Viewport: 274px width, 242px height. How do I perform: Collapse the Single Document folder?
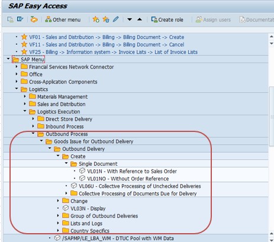(66, 163)
